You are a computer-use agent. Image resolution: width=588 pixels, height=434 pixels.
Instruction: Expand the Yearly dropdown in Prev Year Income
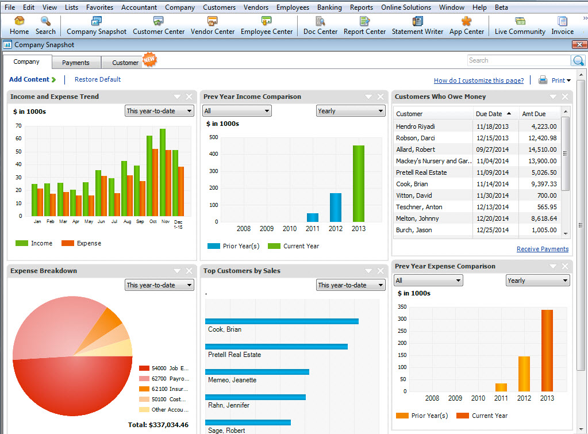[350, 111]
